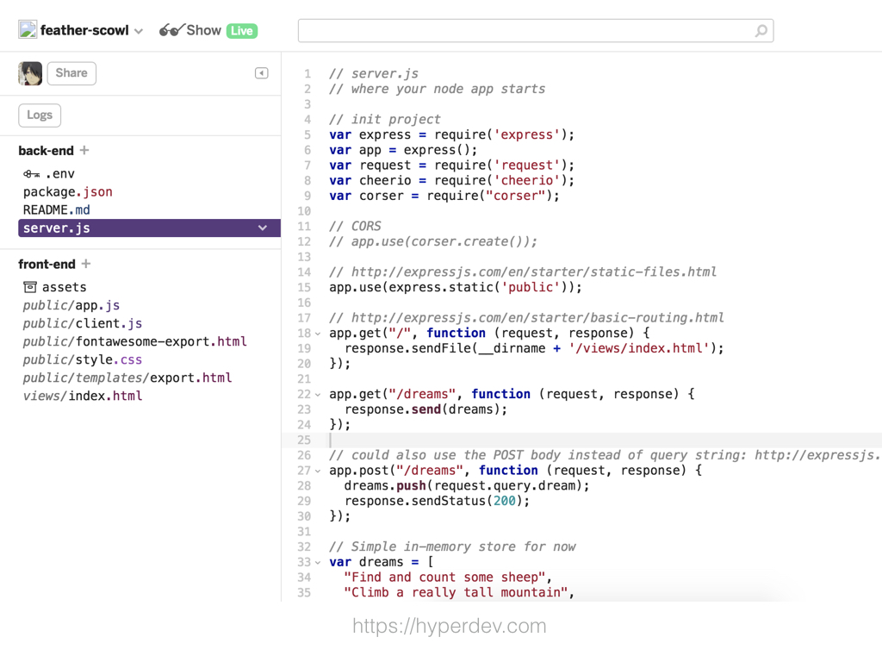Image resolution: width=882 pixels, height=662 pixels.
Task: Click the front-end section heading
Action: click(x=47, y=265)
